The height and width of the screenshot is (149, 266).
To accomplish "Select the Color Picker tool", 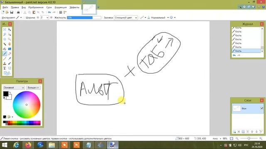I will [10, 59].
